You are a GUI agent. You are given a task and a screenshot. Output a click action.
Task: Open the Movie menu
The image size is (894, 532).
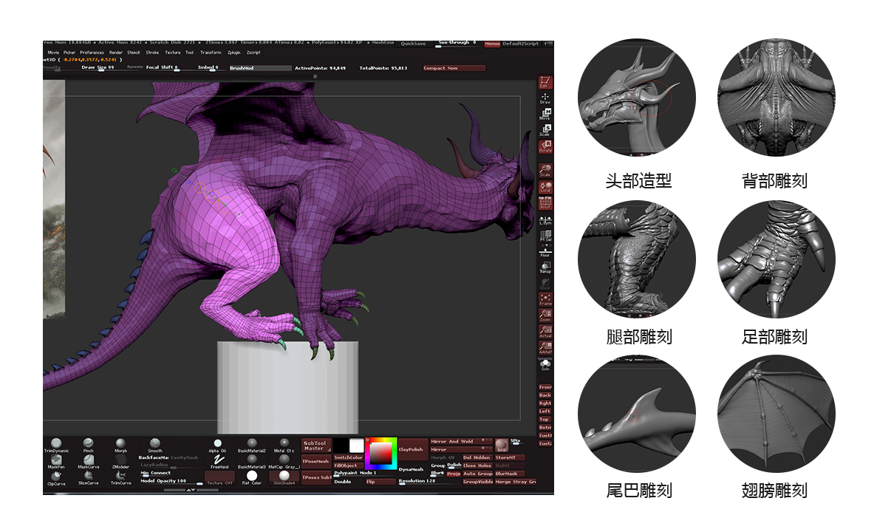(54, 52)
